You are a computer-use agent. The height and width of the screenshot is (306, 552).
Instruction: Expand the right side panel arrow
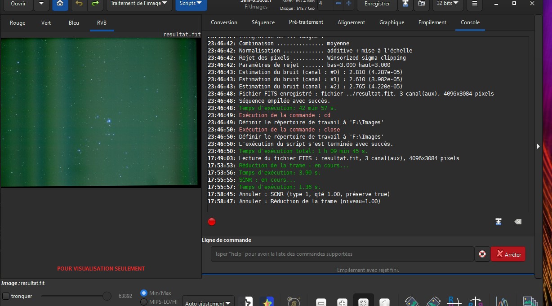click(x=538, y=146)
